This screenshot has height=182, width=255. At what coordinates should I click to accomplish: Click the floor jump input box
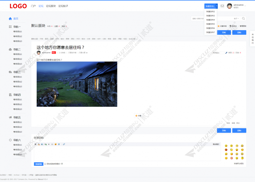click(x=222, y=53)
